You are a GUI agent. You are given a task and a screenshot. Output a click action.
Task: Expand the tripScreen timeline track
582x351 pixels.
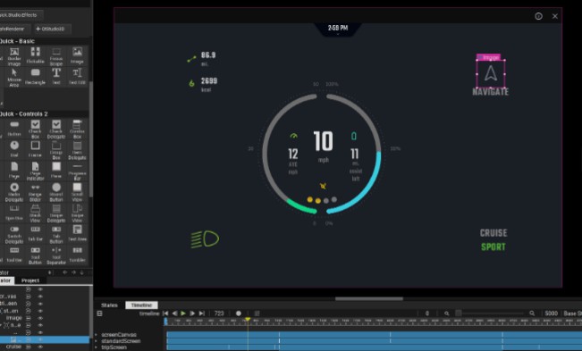point(97,347)
